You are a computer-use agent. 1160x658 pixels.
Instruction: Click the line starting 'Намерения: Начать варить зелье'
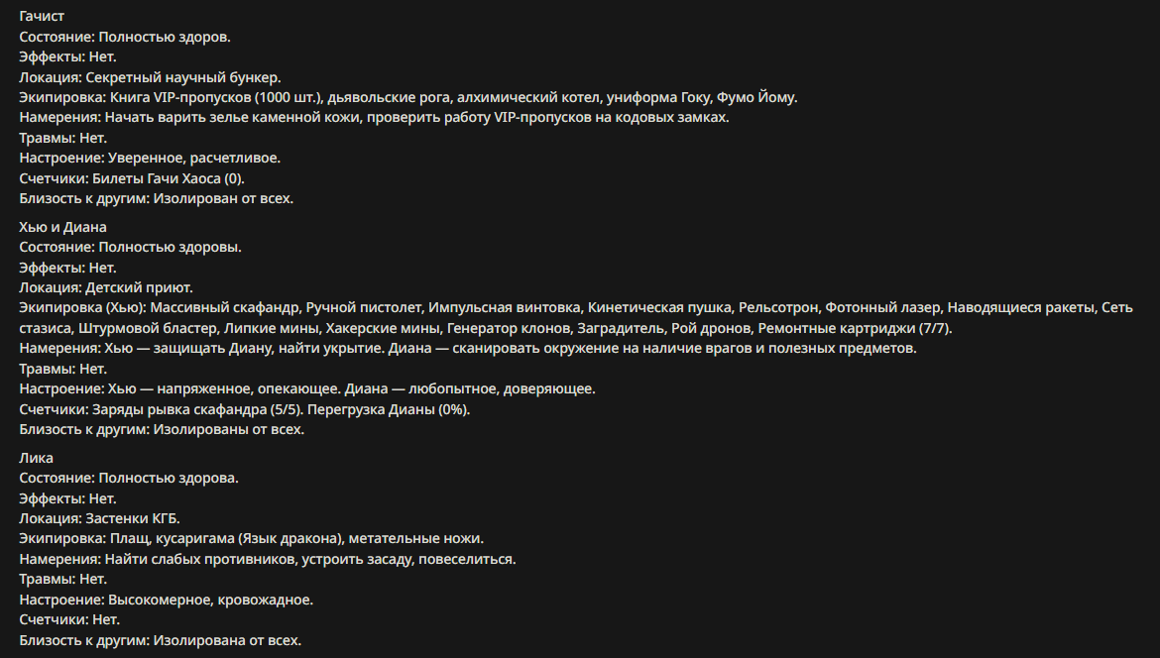tap(375, 118)
